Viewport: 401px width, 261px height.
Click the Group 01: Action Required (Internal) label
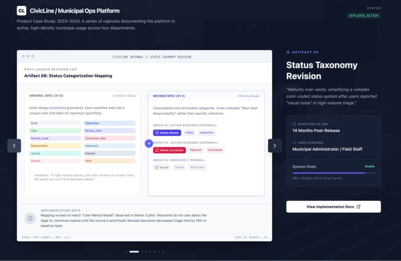[x=185, y=125]
